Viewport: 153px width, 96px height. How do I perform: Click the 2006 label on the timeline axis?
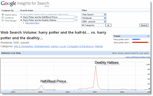(67, 92)
